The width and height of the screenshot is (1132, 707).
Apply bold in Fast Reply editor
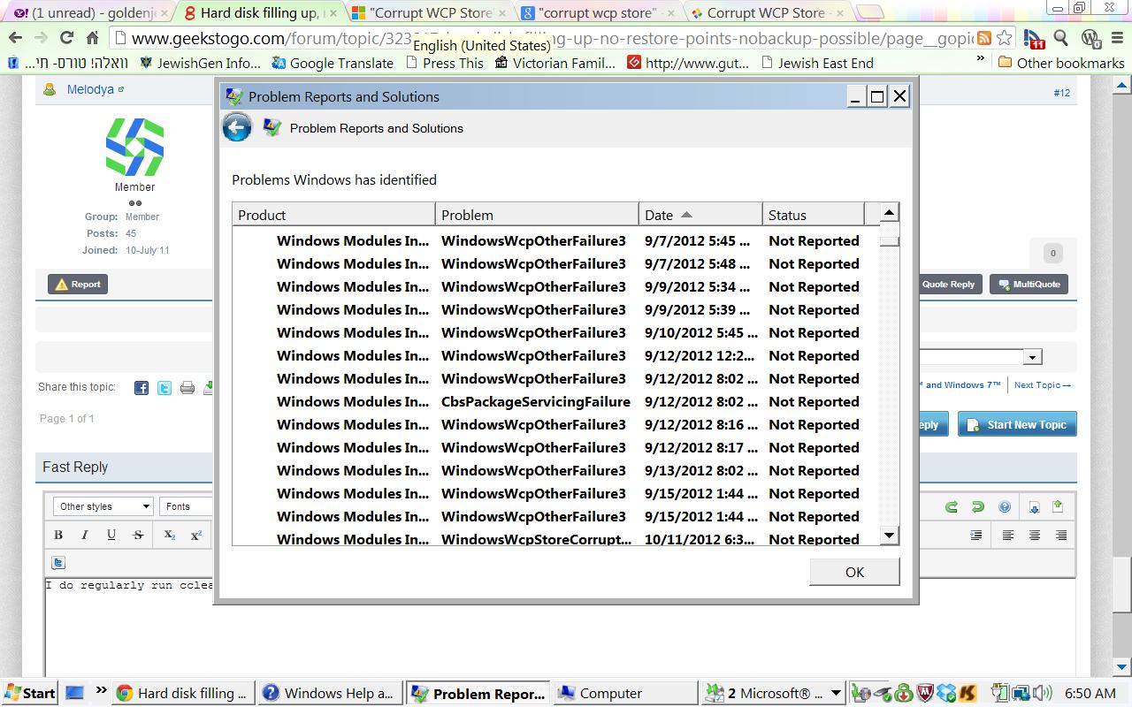tap(58, 535)
